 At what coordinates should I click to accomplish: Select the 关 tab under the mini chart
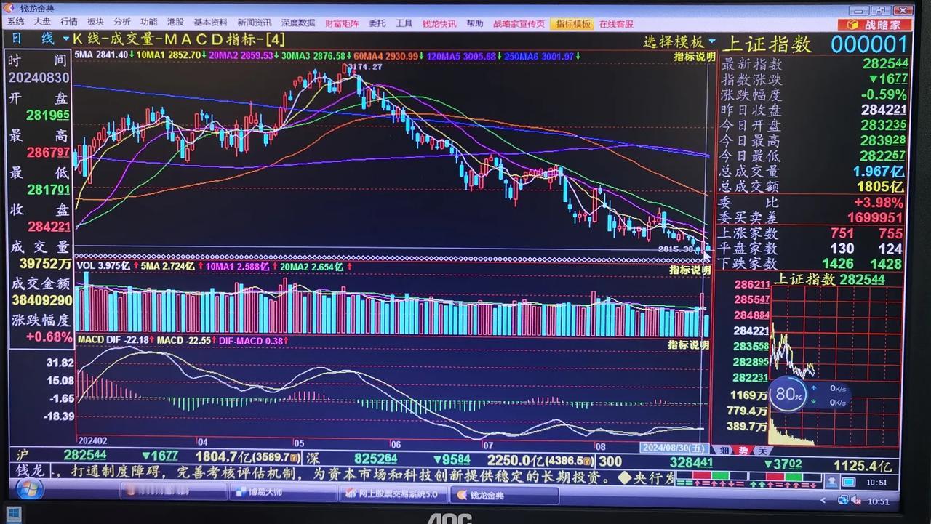click(x=761, y=451)
